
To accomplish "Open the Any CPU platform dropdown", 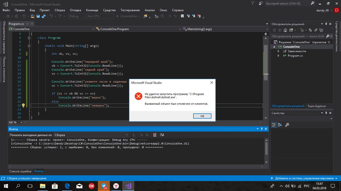I will tap(100, 16).
